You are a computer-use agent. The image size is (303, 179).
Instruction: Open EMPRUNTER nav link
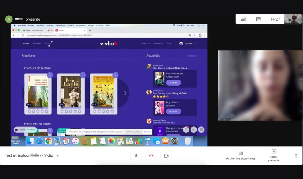(158, 43)
